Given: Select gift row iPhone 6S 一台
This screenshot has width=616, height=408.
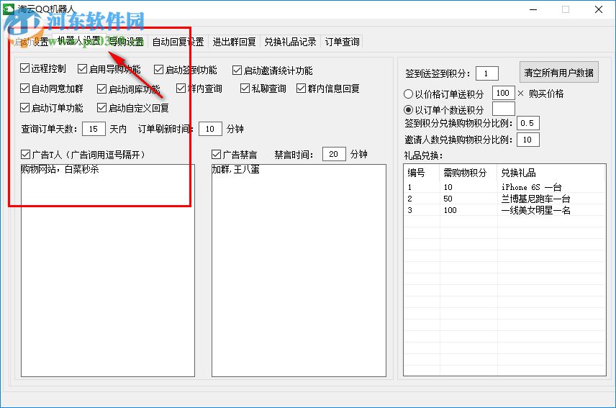Looking at the screenshot, I should pyautogui.click(x=504, y=187).
